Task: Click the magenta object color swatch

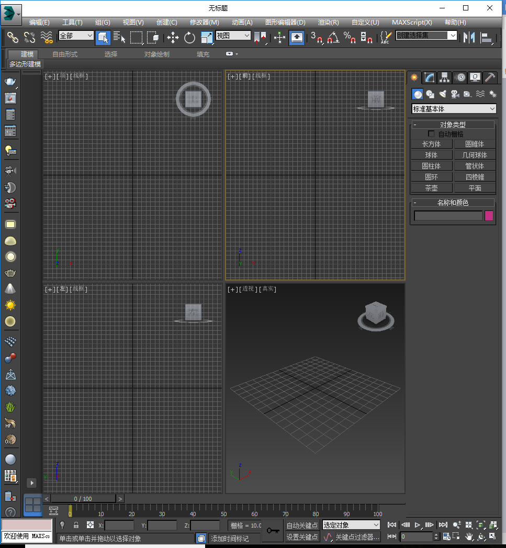Action: (x=489, y=216)
